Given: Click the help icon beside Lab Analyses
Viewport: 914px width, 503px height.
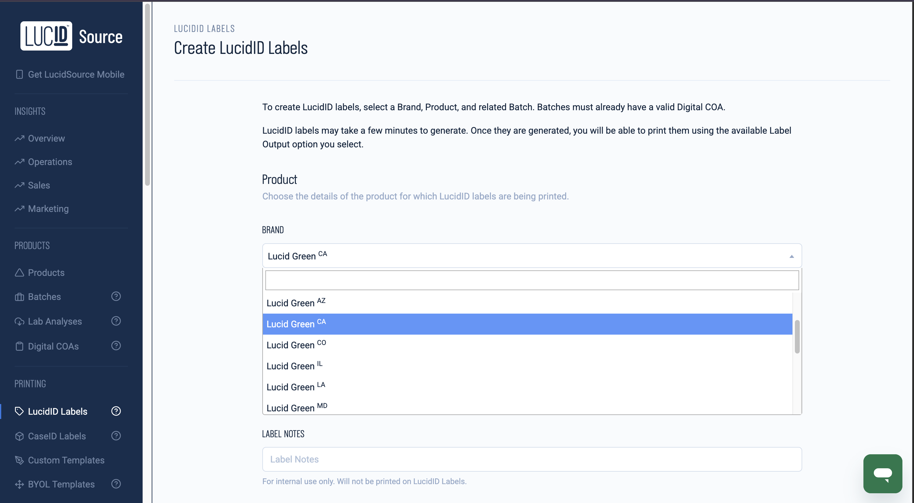Looking at the screenshot, I should 116,321.
